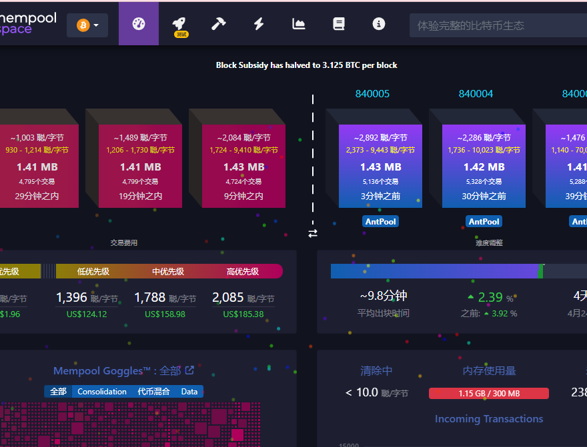Click the 2.39 % difficulty change

click(x=490, y=298)
